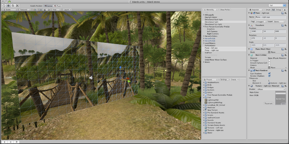289x144 pixels.
Task: Switch Inspector to Debug mode tab
Action: pyautogui.click(x=278, y=10)
